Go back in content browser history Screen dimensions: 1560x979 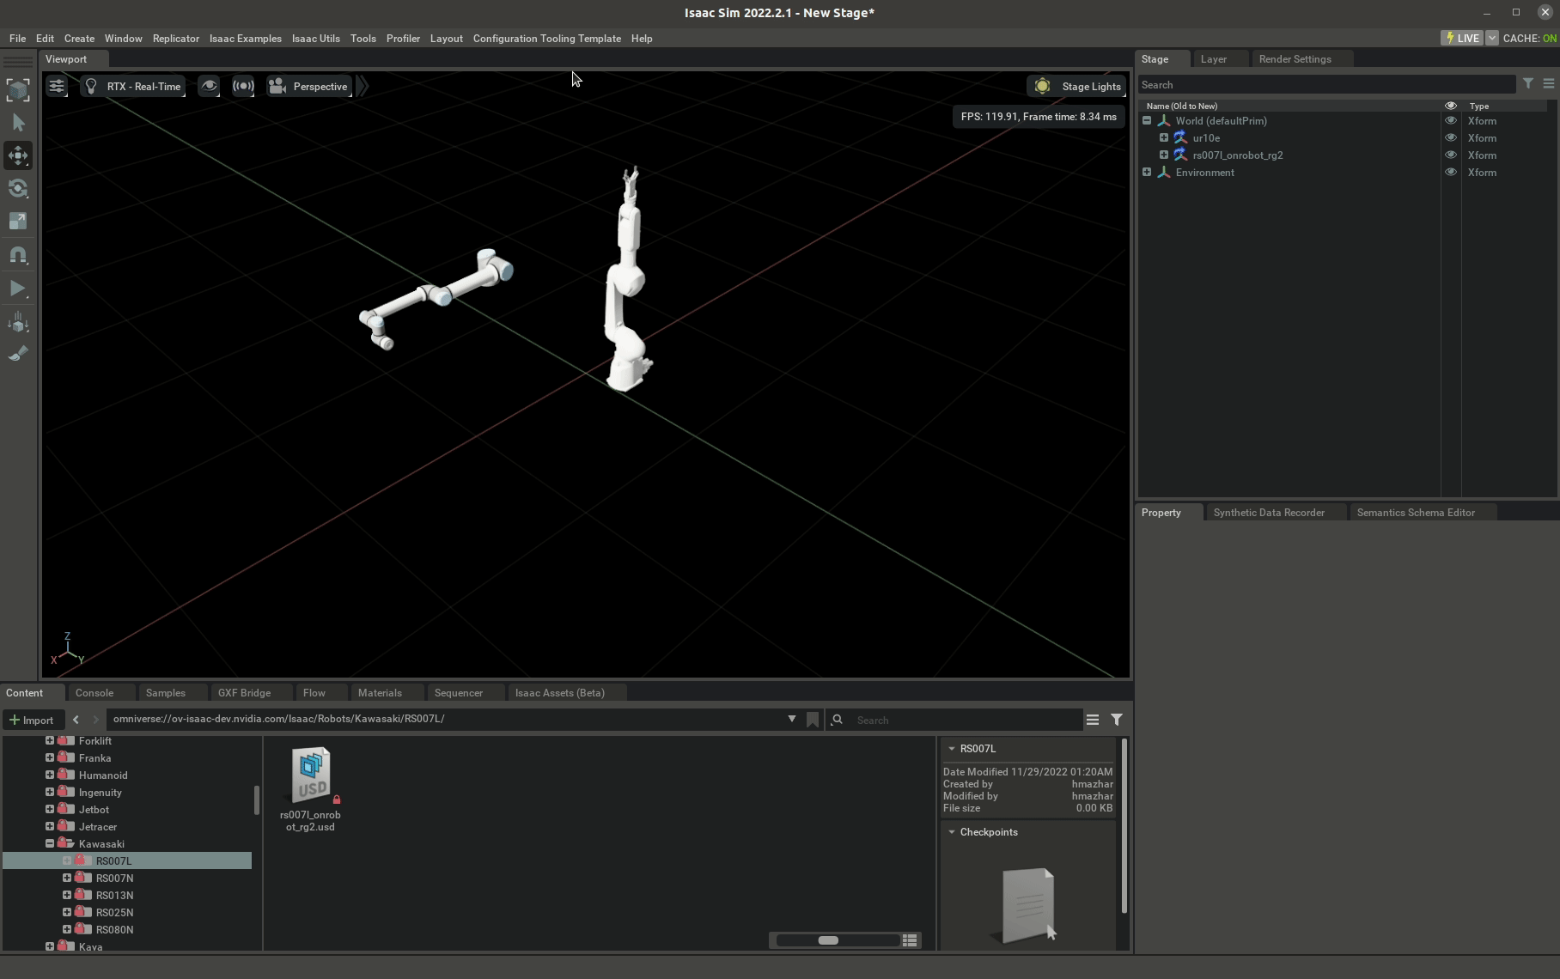click(x=76, y=720)
